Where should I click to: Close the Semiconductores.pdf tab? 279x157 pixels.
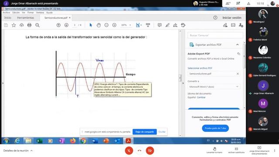[70, 17]
